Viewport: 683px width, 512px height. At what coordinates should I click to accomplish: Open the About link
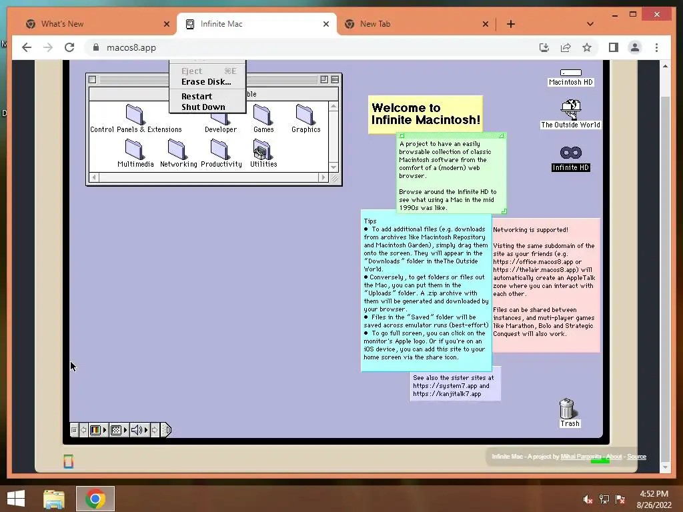614,456
